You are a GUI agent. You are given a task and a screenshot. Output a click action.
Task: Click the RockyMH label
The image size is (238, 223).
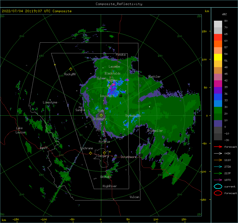tap(70, 74)
